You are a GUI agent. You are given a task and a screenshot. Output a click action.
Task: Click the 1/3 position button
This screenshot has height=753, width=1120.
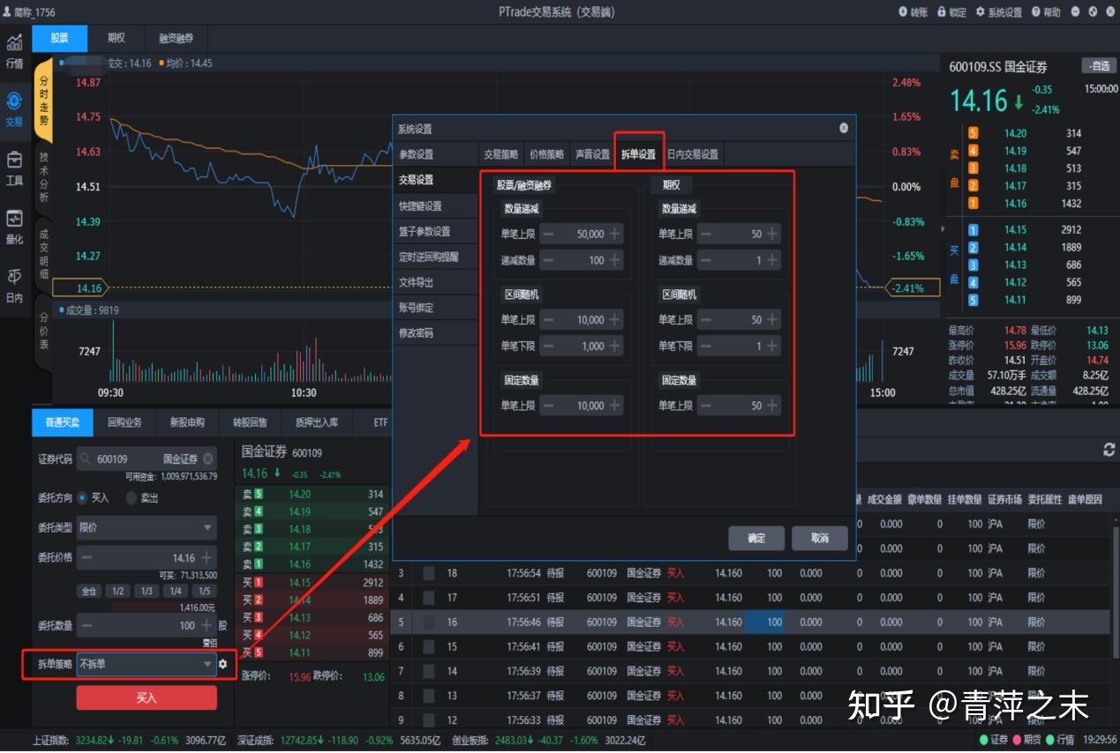tap(147, 591)
